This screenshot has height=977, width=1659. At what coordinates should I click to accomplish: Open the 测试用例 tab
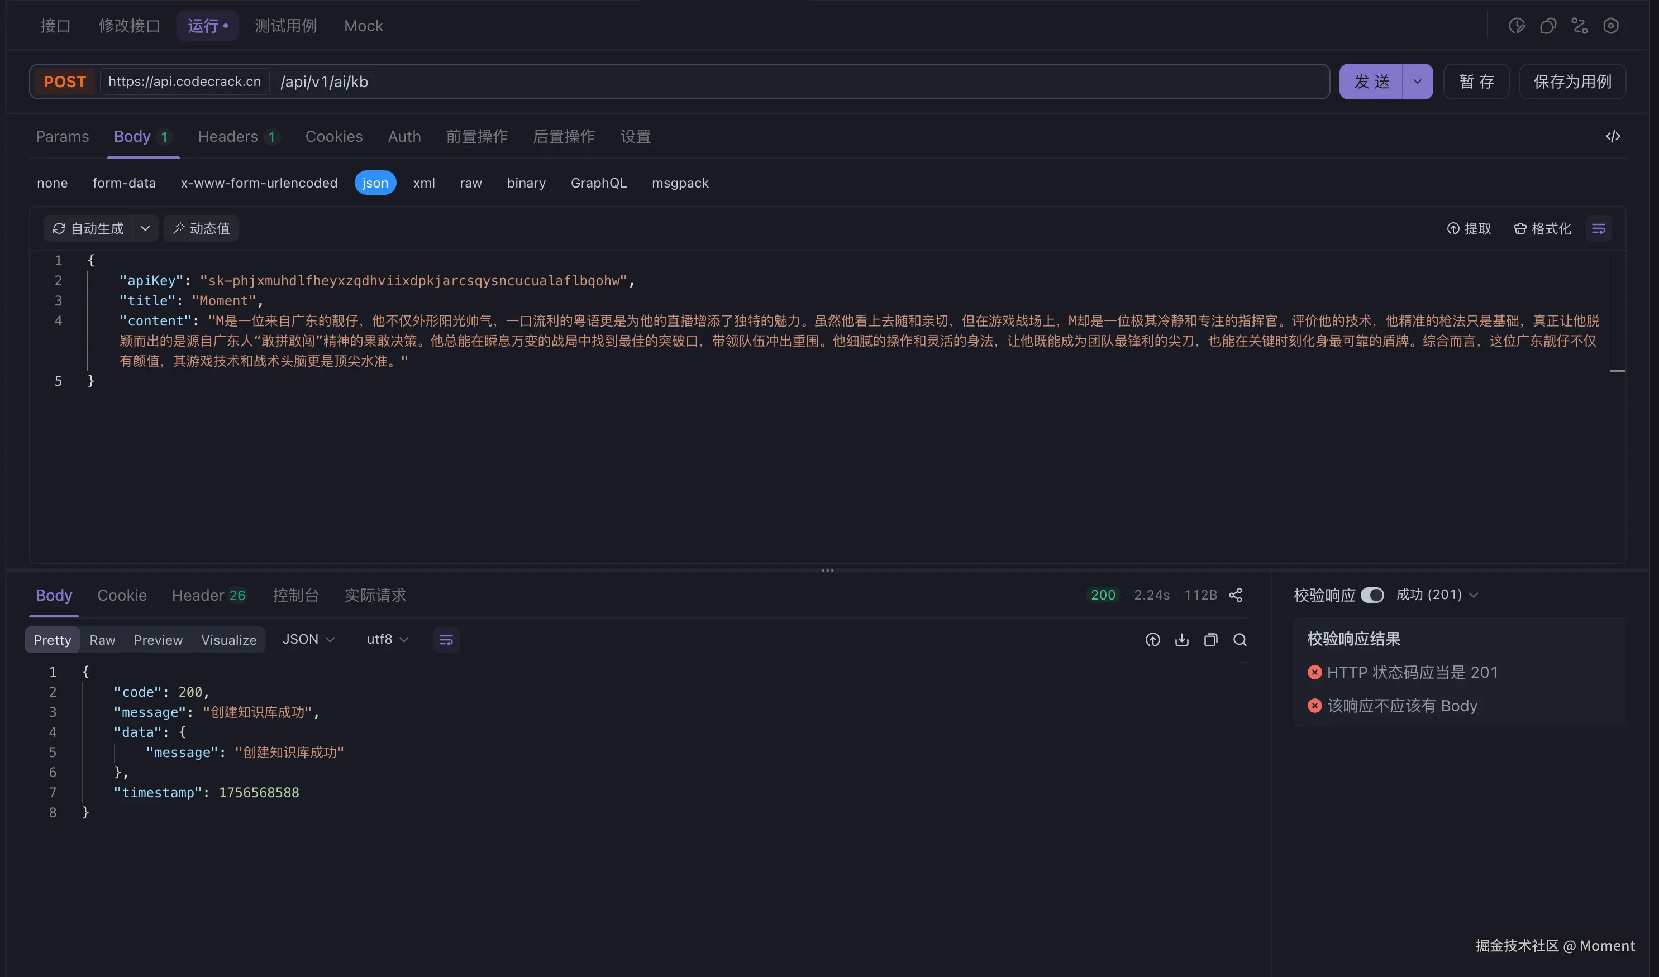pyautogui.click(x=285, y=26)
